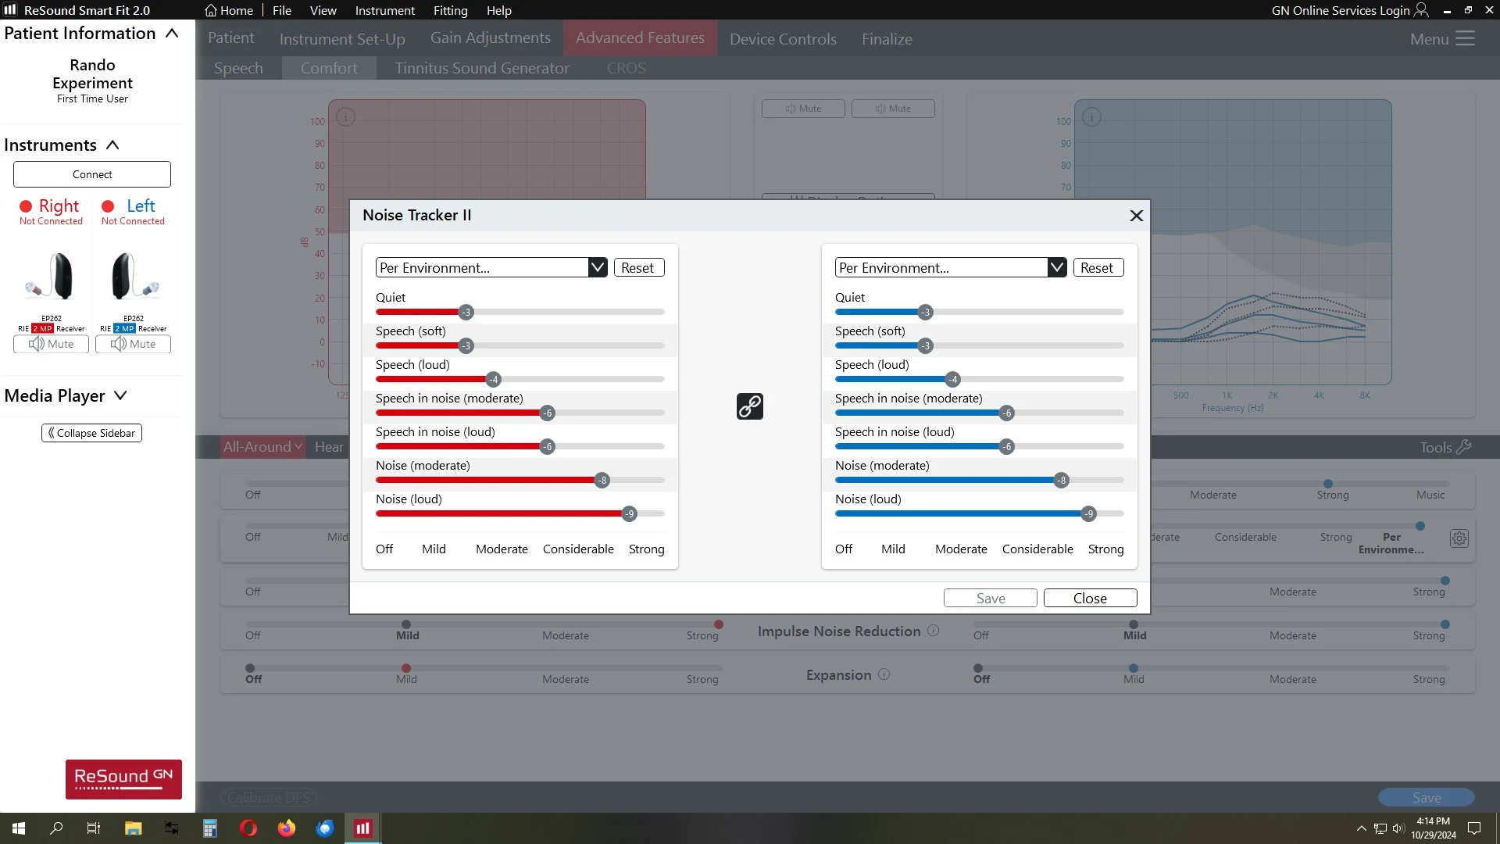Click Collapse Sidebar button
The image size is (1500, 844).
(91, 433)
